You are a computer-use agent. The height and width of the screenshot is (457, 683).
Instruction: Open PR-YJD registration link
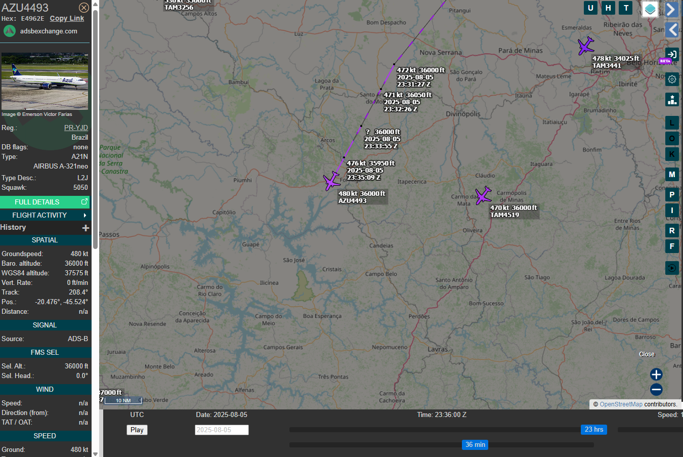tap(76, 128)
